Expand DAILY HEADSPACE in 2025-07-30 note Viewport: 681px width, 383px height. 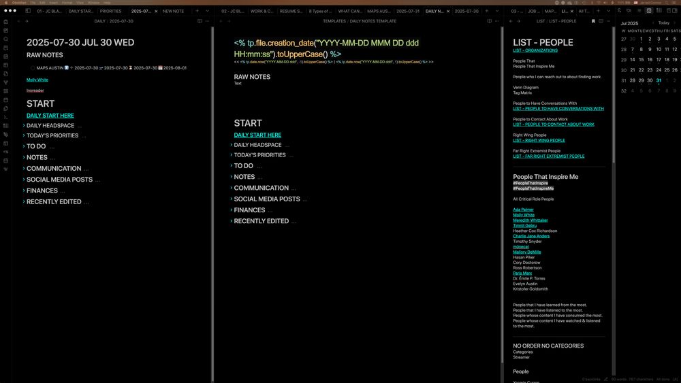[x=24, y=125]
